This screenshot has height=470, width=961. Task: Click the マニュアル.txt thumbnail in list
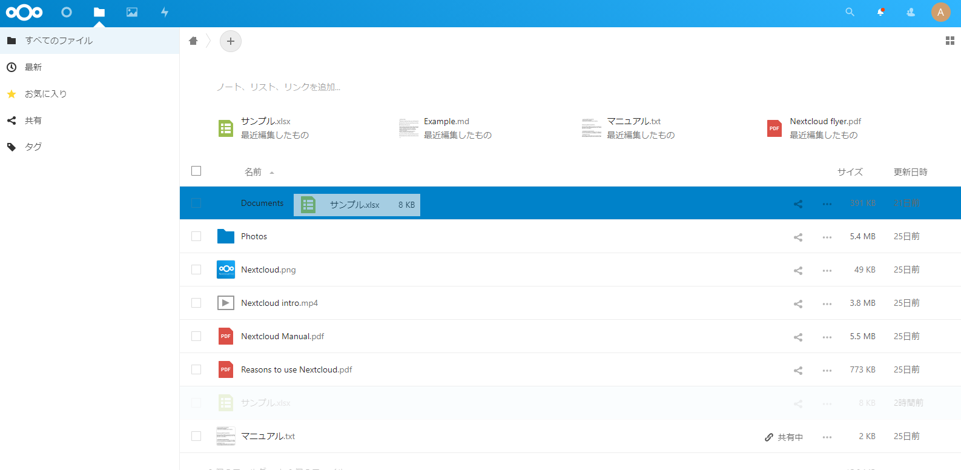226,436
